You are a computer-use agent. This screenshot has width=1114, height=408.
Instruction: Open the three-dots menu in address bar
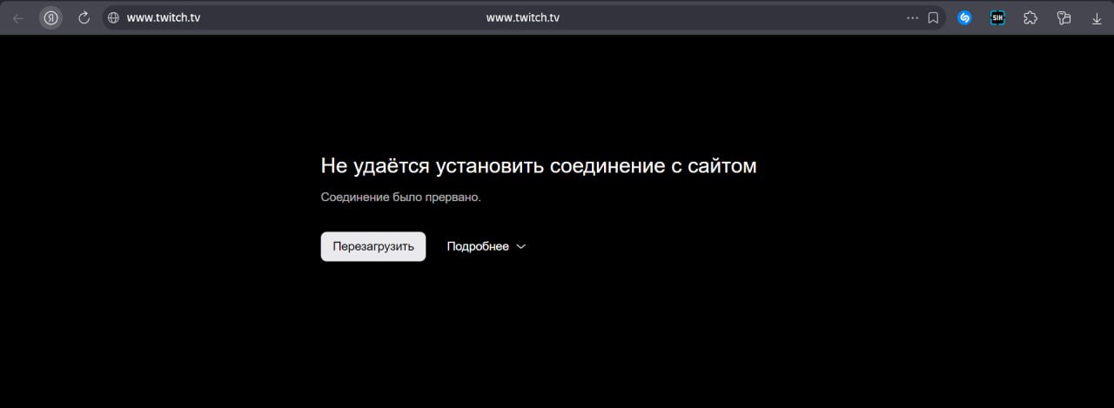(x=912, y=17)
